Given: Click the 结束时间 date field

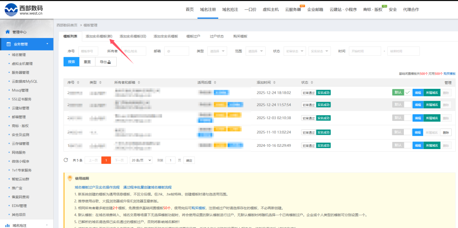Looking at the screenshot, I should click(x=403, y=51).
